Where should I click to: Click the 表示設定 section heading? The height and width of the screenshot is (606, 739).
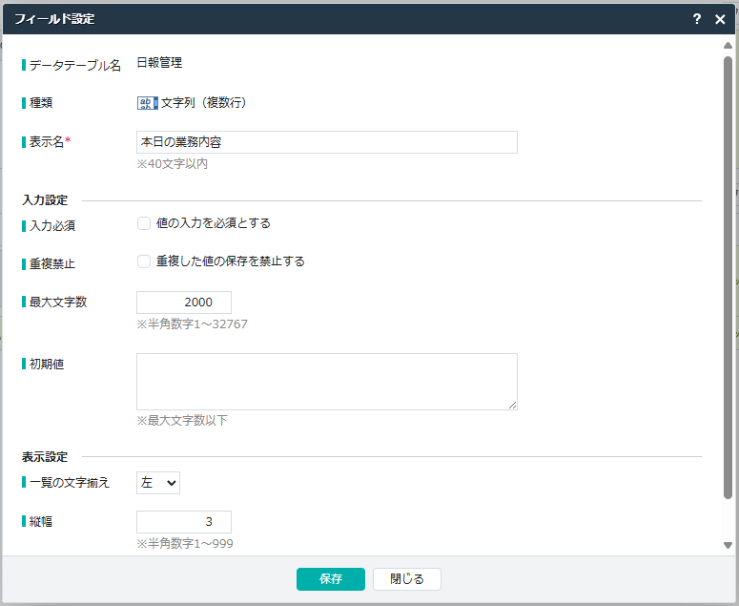45,457
